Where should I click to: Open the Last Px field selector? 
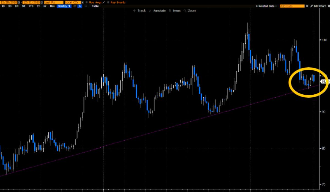(x=54, y=2)
